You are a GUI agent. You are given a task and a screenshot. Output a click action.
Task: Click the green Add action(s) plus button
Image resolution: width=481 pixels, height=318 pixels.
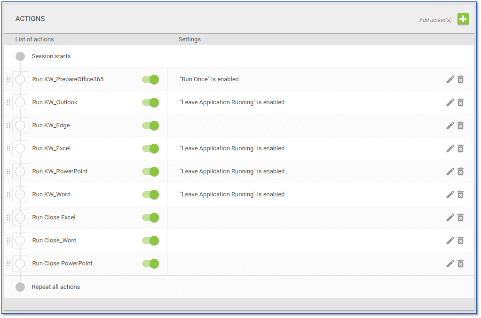coord(463,19)
